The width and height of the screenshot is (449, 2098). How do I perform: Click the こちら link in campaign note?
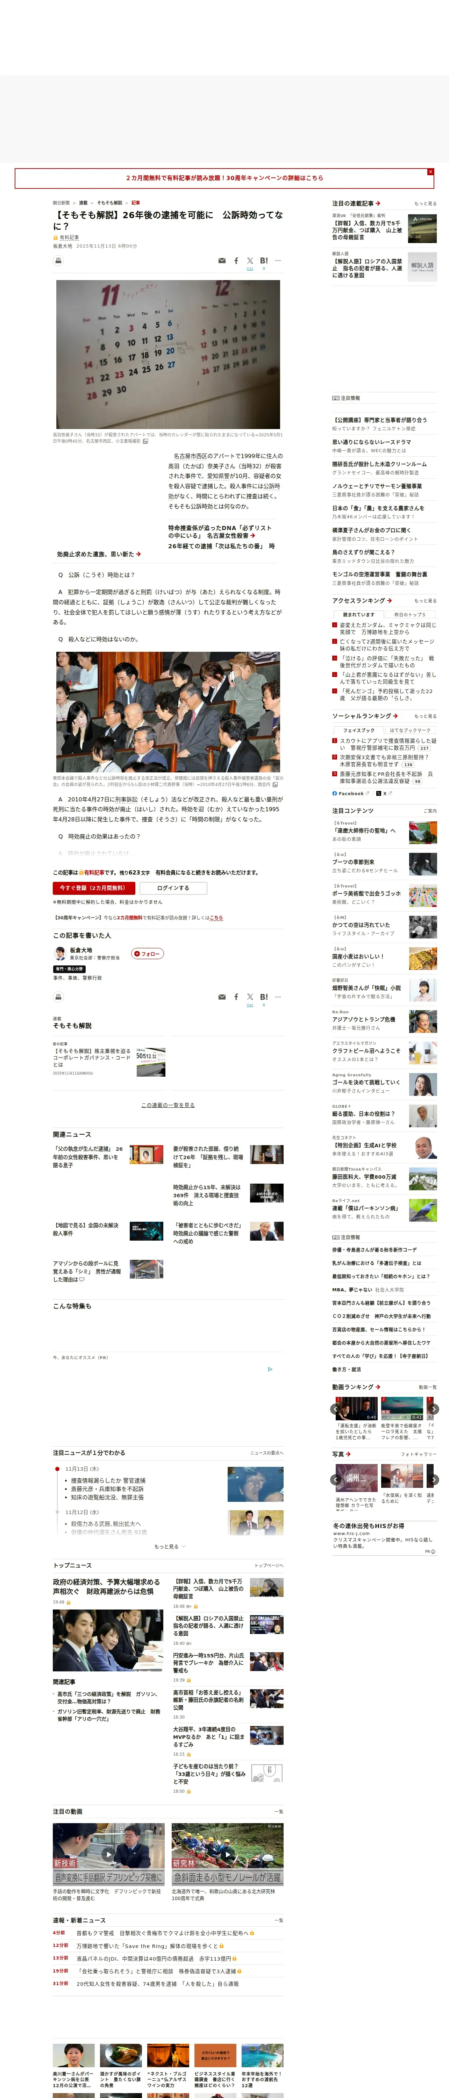tap(216, 917)
